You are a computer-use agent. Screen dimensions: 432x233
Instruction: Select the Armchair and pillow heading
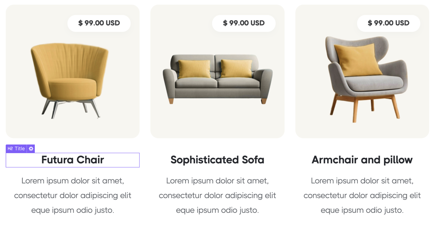(362, 160)
